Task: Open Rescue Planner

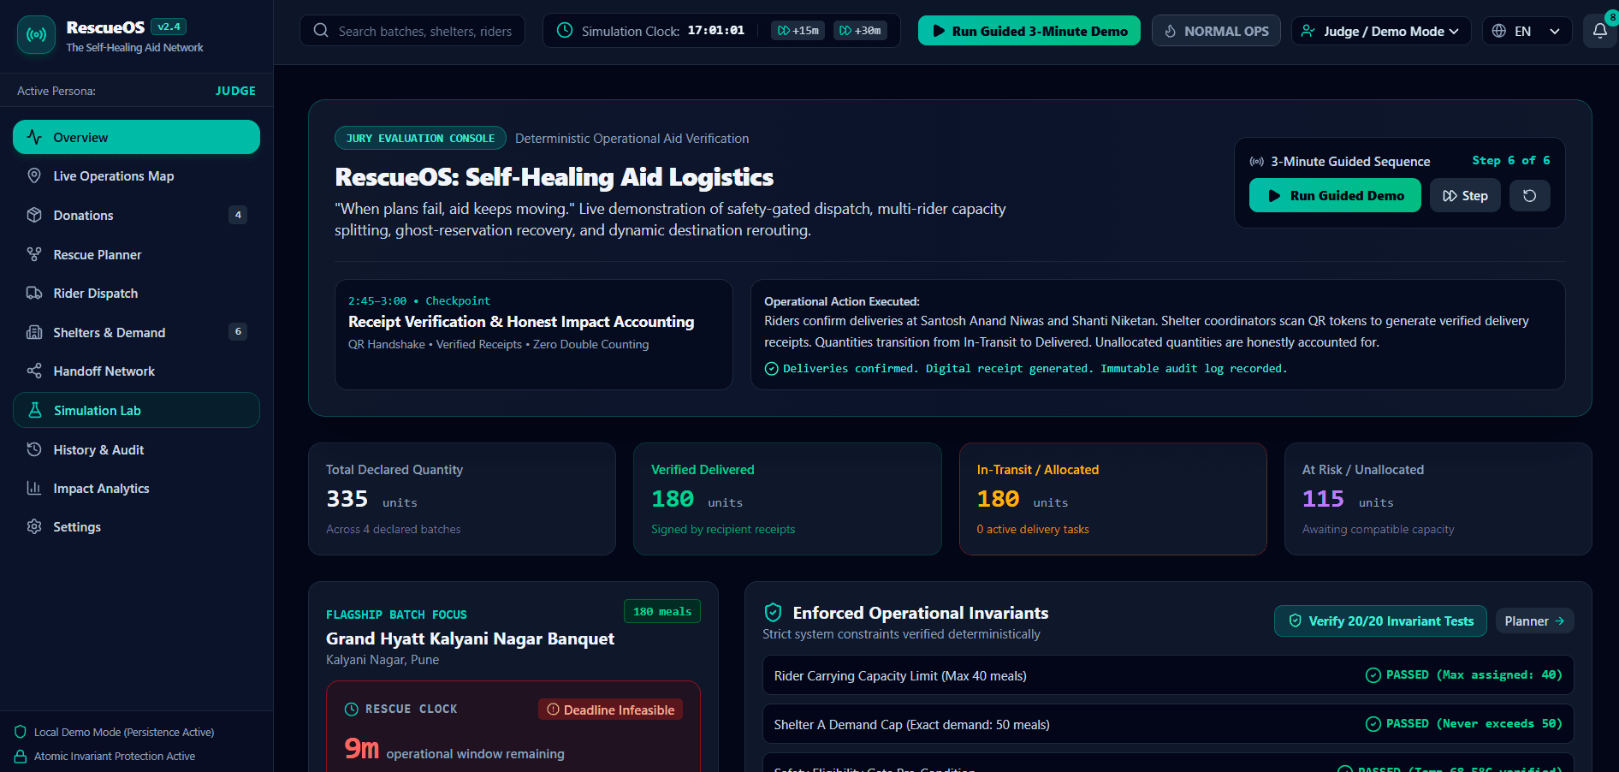Action: 136,254
